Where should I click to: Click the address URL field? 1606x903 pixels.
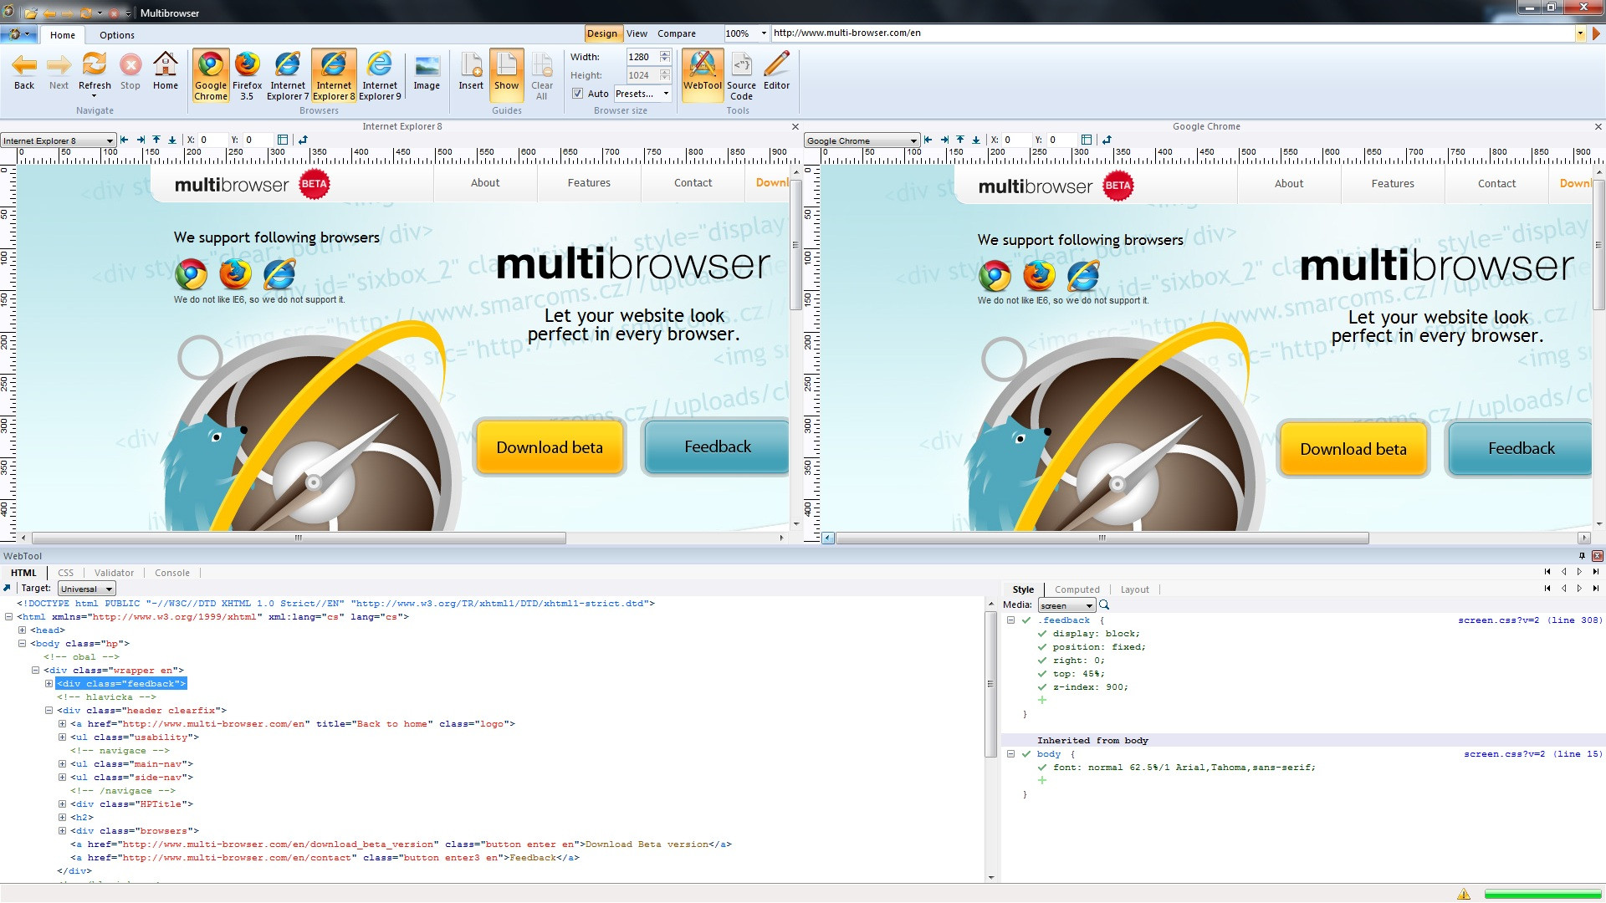tap(1172, 33)
